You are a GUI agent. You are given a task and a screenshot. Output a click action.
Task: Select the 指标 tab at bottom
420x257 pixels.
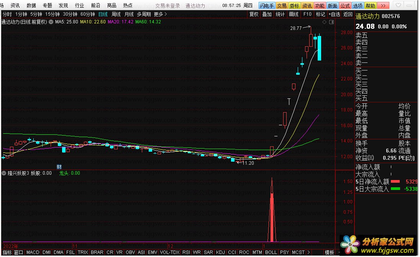(7, 252)
